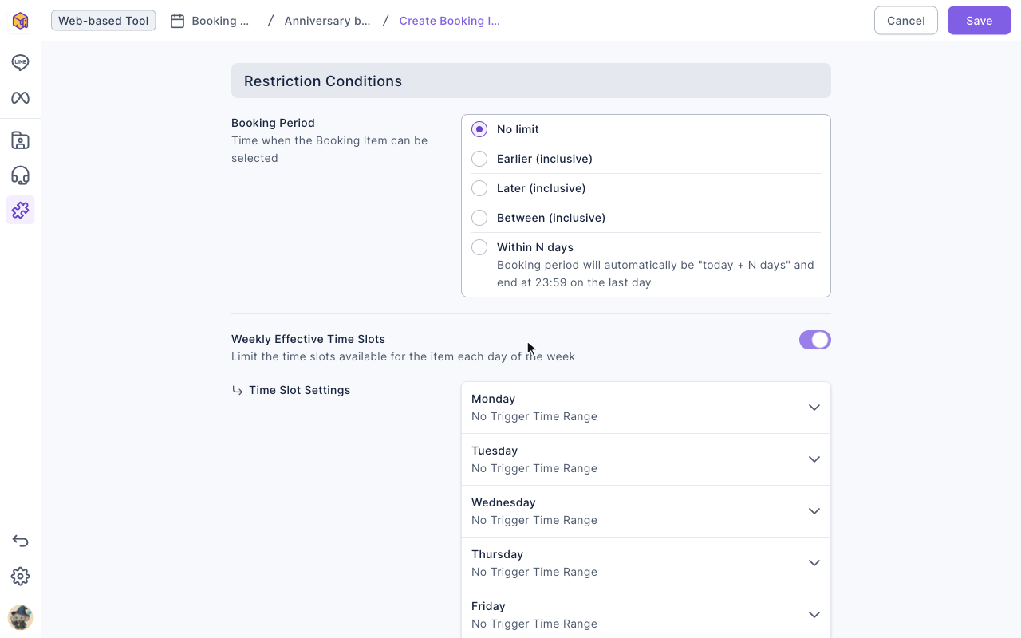
Task: Select the Earlier (inclusive) radio option
Action: (x=479, y=159)
